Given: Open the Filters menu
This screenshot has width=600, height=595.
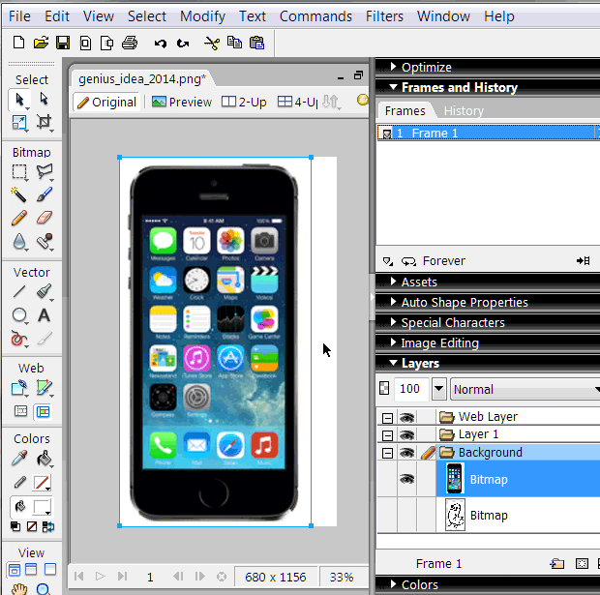Looking at the screenshot, I should point(385,16).
